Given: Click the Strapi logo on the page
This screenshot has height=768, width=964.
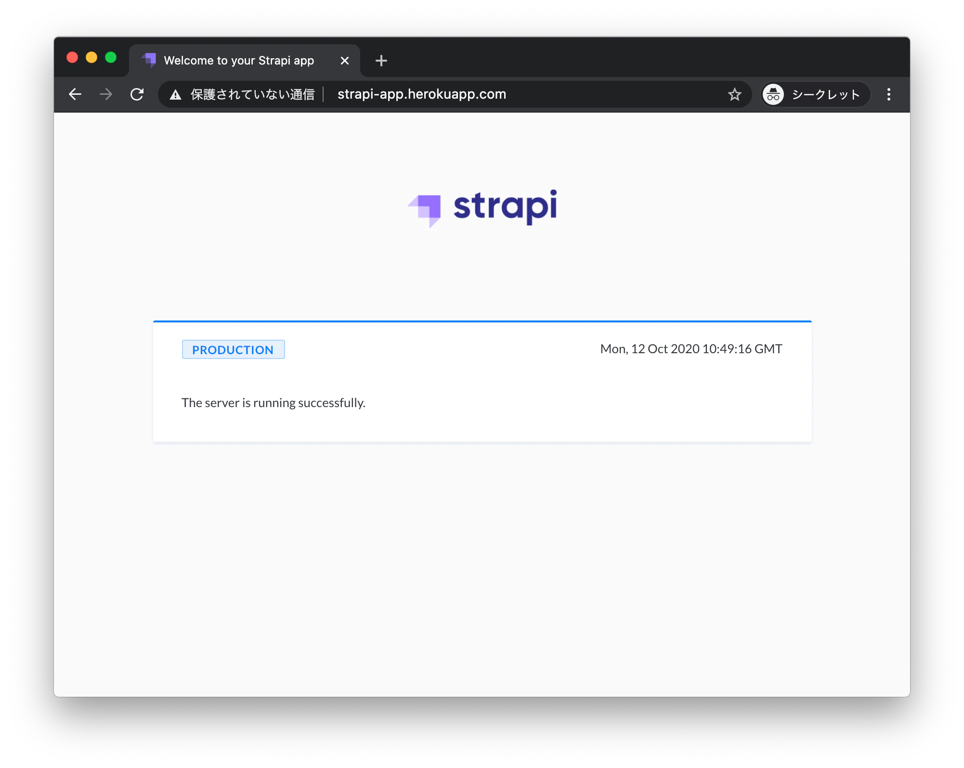Looking at the screenshot, I should [x=482, y=208].
